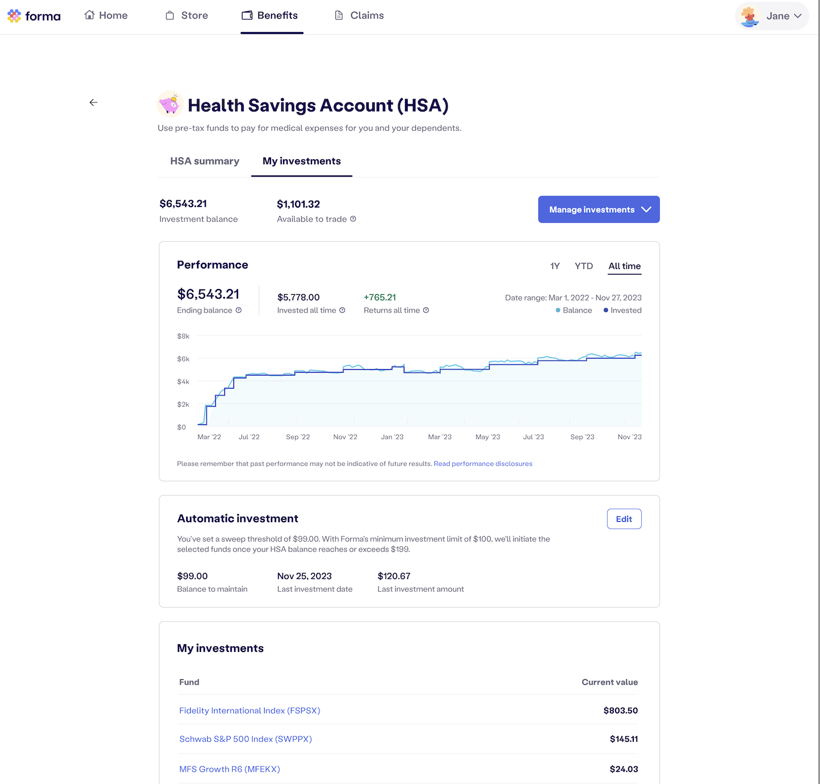This screenshot has height=784, width=820.
Task: Select the Benefits nav tab
Action: [270, 15]
